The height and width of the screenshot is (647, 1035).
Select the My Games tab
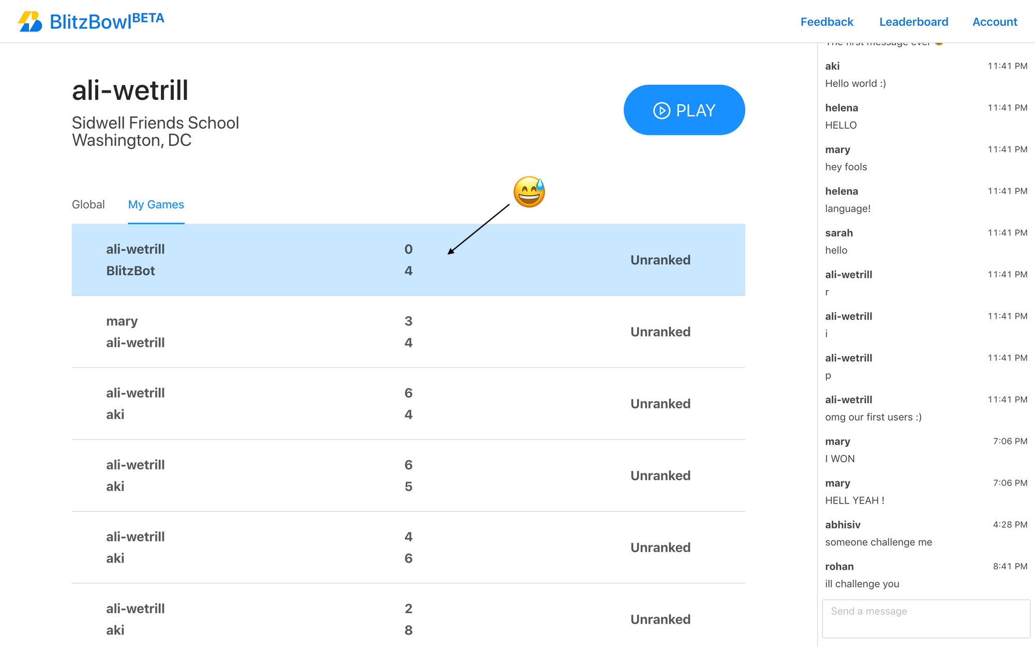pyautogui.click(x=156, y=204)
